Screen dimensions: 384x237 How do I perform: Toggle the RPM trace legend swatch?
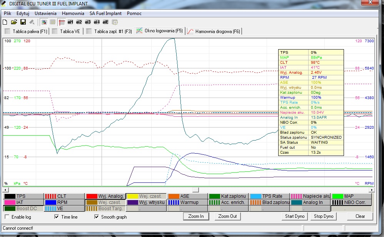[51, 202]
